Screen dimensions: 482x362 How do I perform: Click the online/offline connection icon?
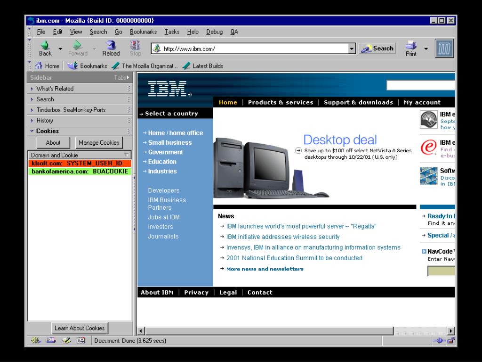click(x=439, y=340)
